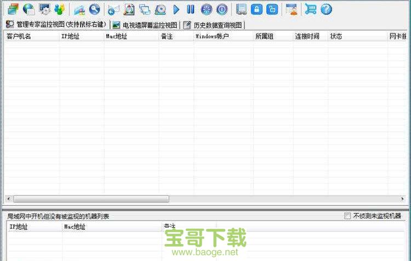Click the person with table report icon
The image size is (411, 261).
click(x=292, y=9)
